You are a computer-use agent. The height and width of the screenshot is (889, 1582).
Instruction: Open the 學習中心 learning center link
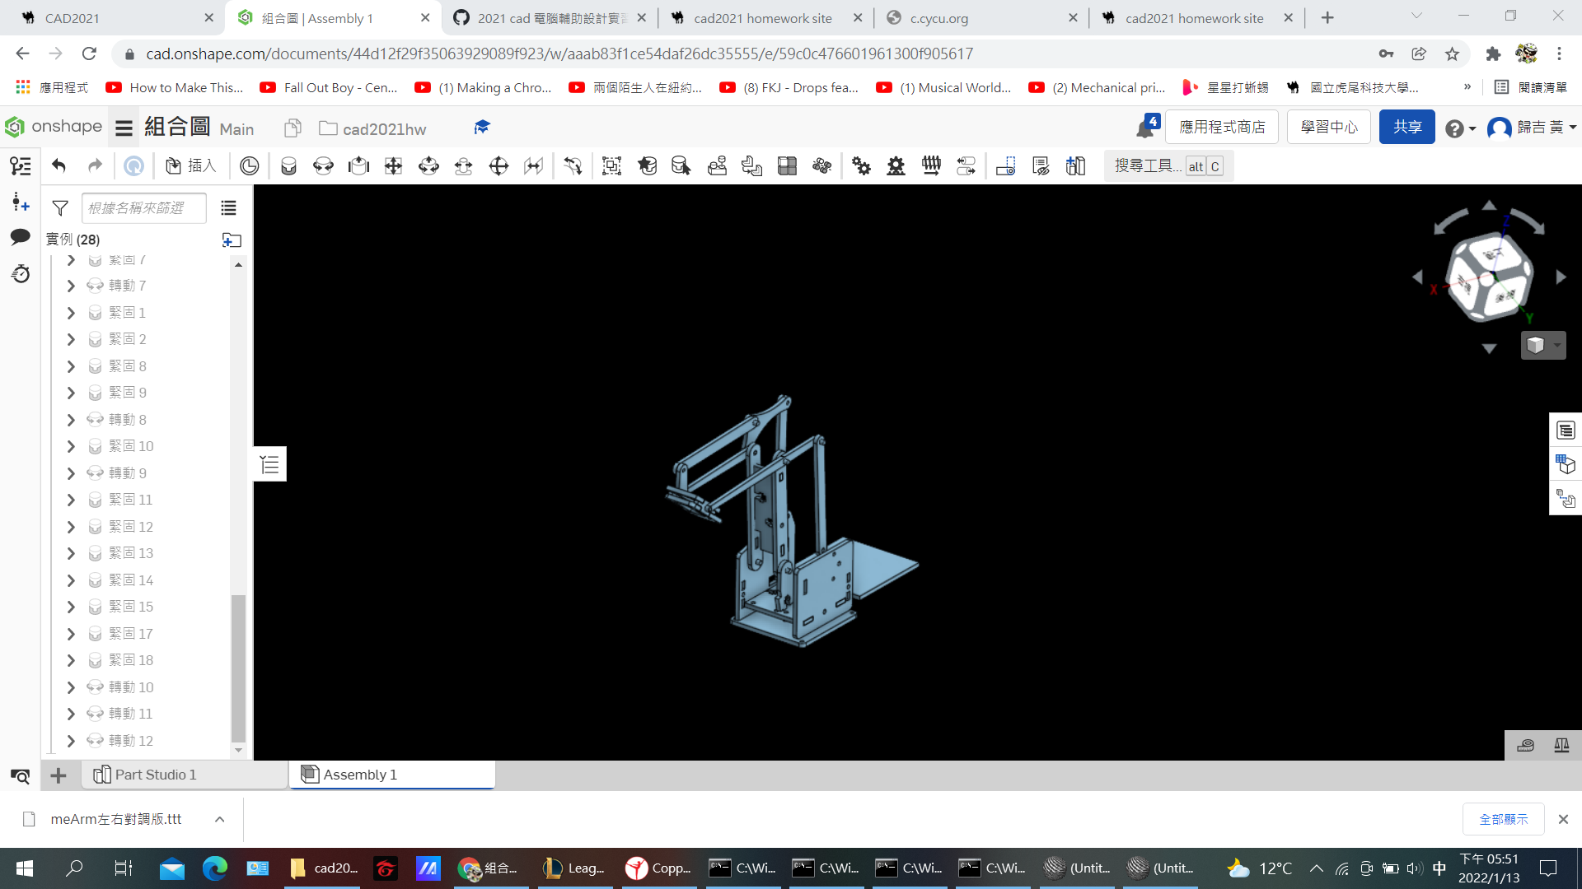click(x=1328, y=127)
